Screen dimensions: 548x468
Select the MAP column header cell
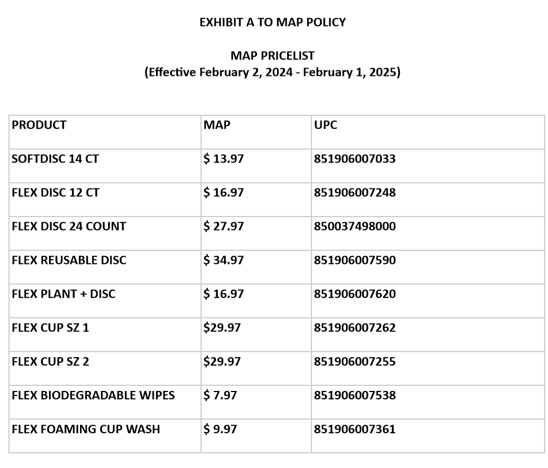[x=217, y=125]
